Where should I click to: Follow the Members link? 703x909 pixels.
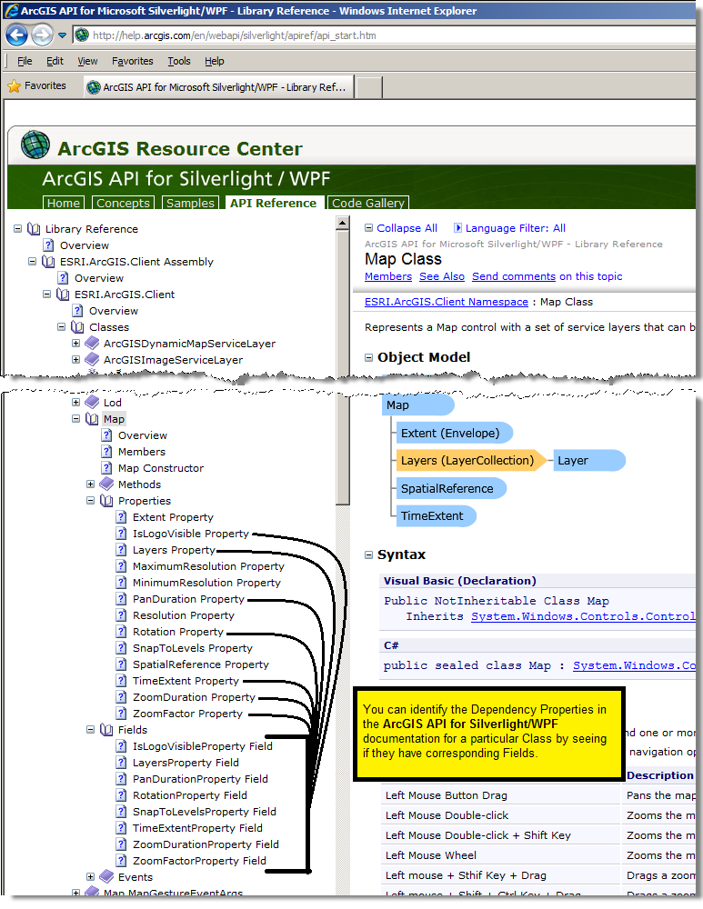point(388,276)
